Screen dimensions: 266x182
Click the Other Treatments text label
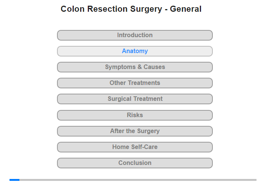pos(135,83)
